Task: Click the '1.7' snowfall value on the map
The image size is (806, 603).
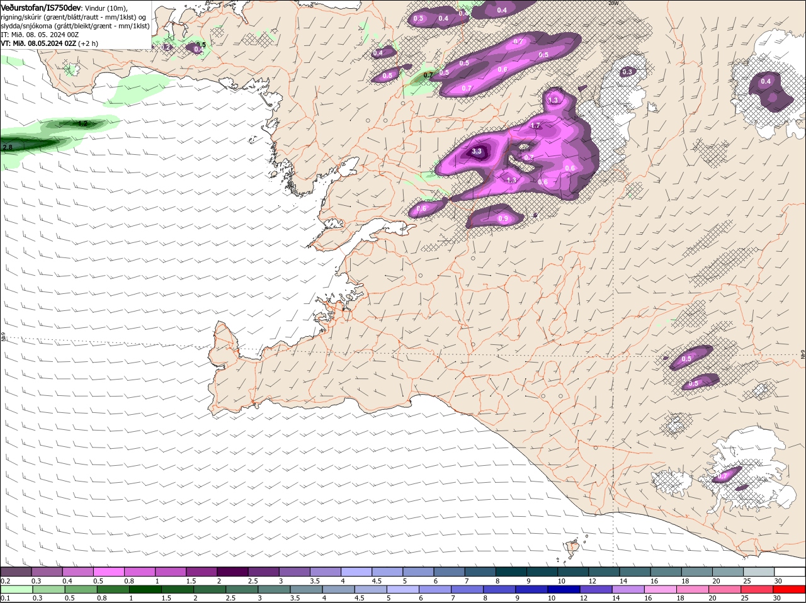Action: 535,126
